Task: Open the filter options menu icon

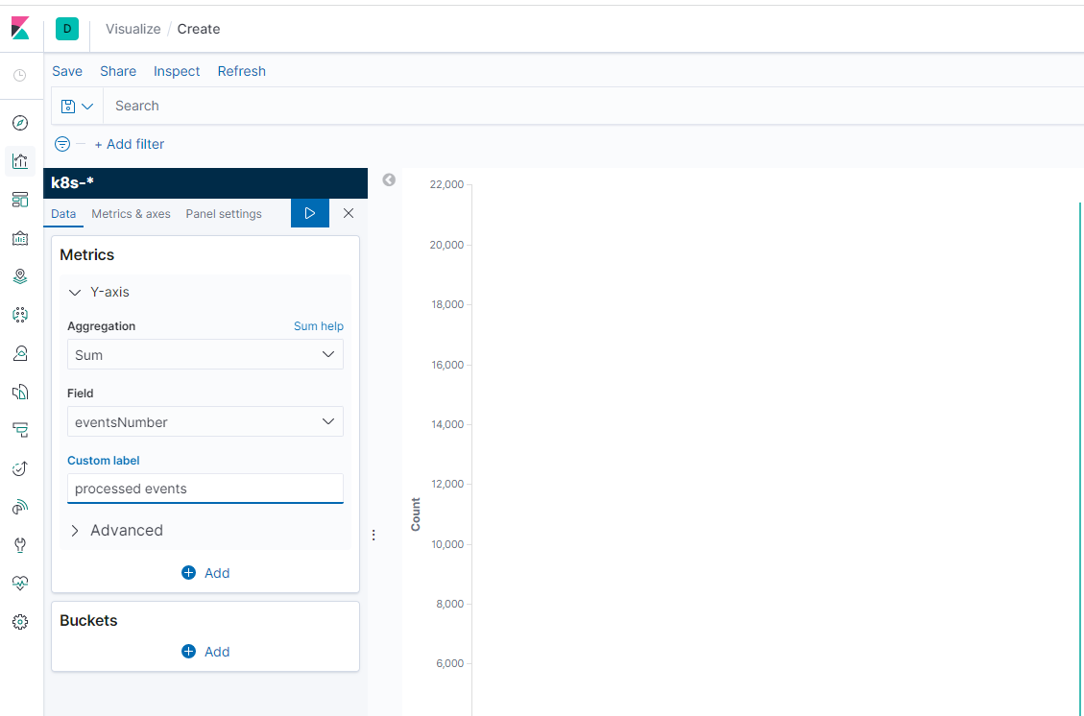Action: point(62,144)
